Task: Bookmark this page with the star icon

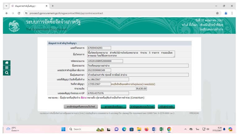Action: [217, 13]
